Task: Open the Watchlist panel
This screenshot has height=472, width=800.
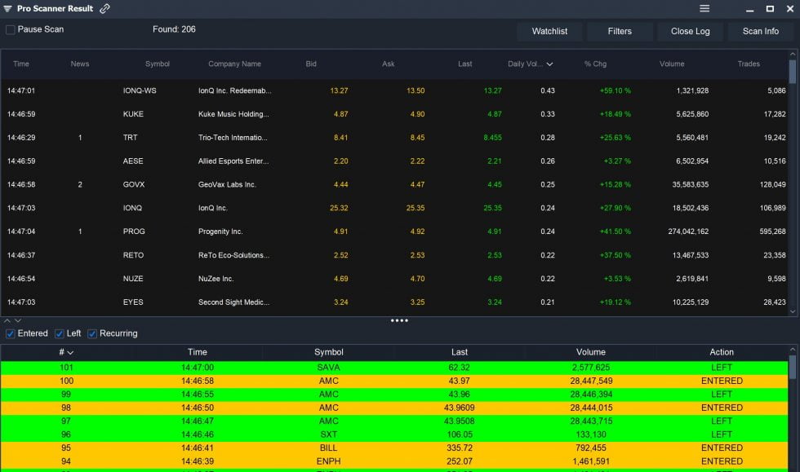Action: 549,31
